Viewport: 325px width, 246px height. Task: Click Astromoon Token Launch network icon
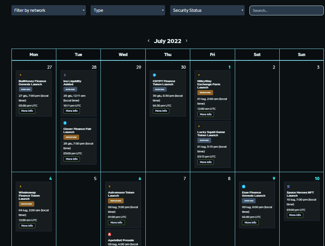click(110, 187)
